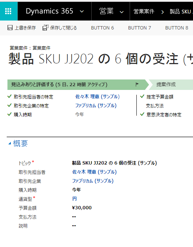Click the 保存して閉じる icon
Screen dimensions: 193x247
point(45,28)
